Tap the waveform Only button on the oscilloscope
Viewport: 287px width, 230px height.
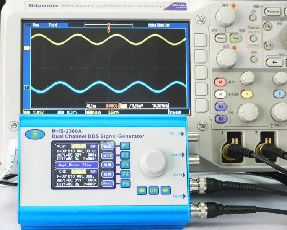point(201,19)
